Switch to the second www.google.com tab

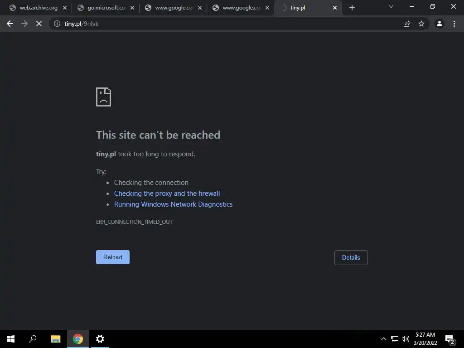(x=241, y=8)
